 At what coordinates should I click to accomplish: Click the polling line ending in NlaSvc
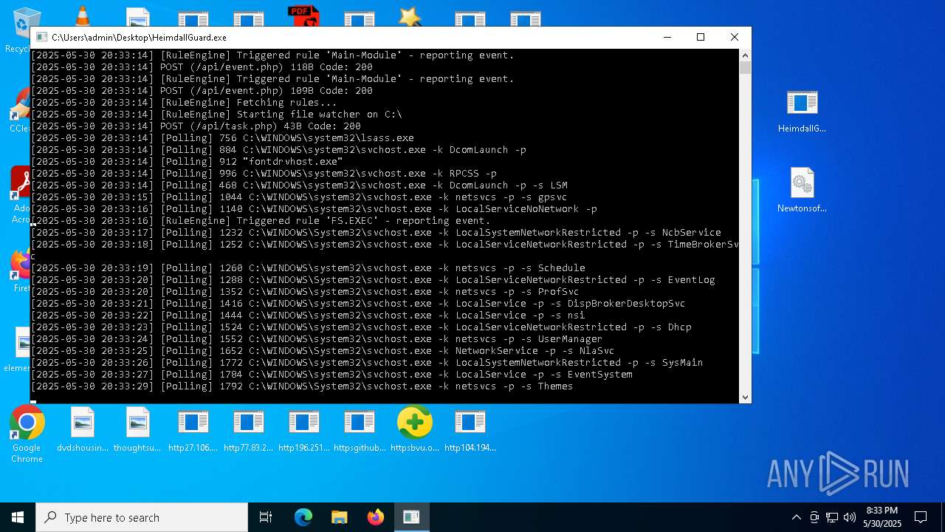tap(323, 351)
